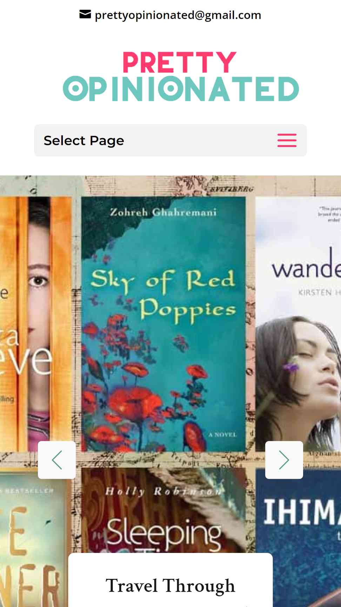Click the Holly Robinson author name

[163, 491]
